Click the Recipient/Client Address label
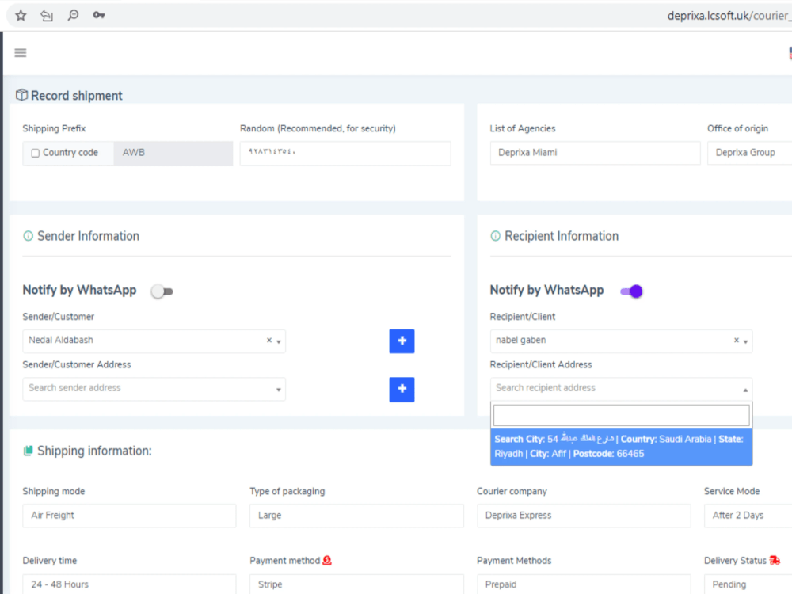This screenshot has height=594, width=792. tap(541, 364)
